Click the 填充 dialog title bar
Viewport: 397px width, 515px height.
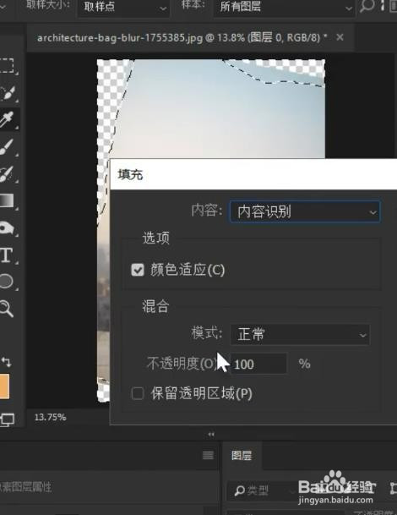253,174
